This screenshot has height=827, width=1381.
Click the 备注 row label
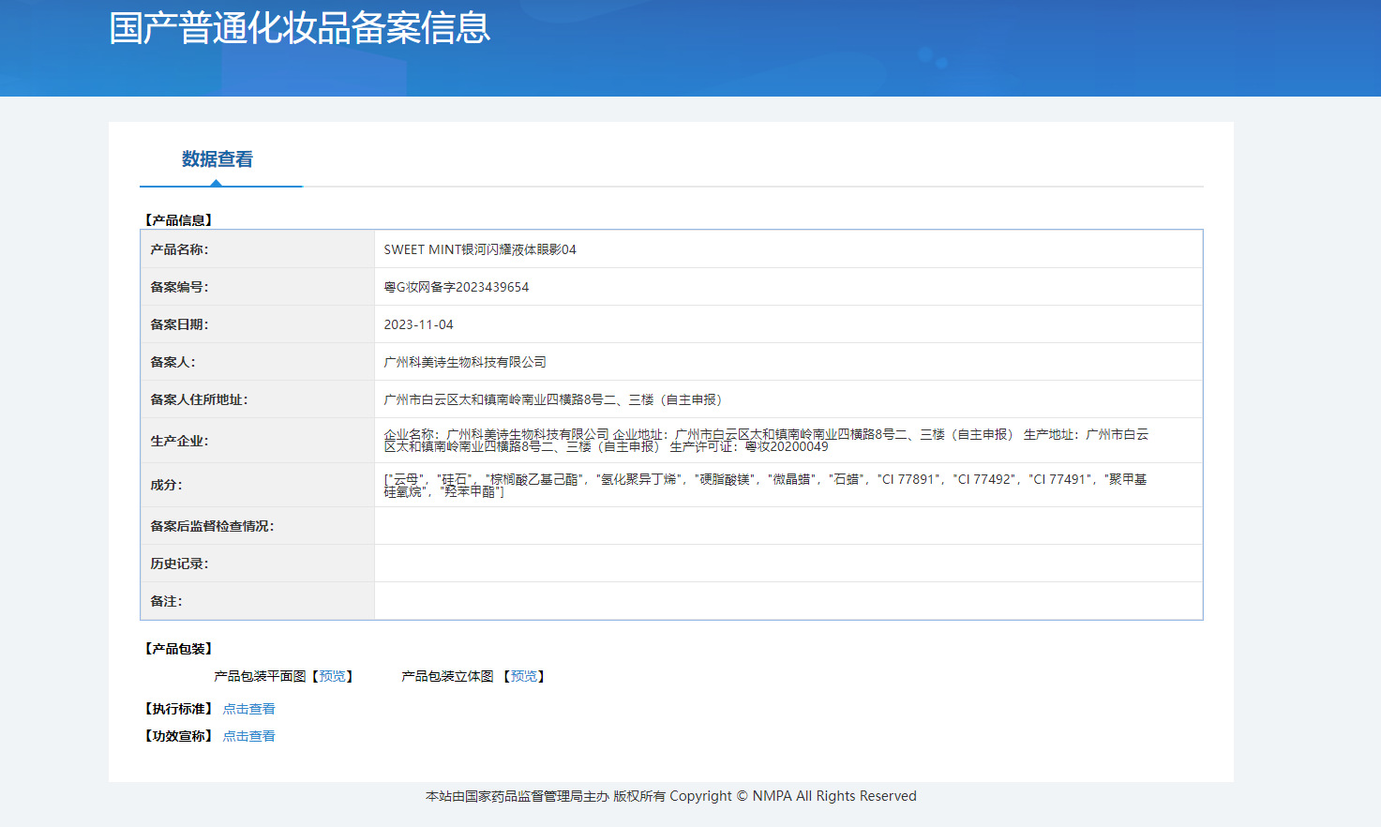pos(166,601)
